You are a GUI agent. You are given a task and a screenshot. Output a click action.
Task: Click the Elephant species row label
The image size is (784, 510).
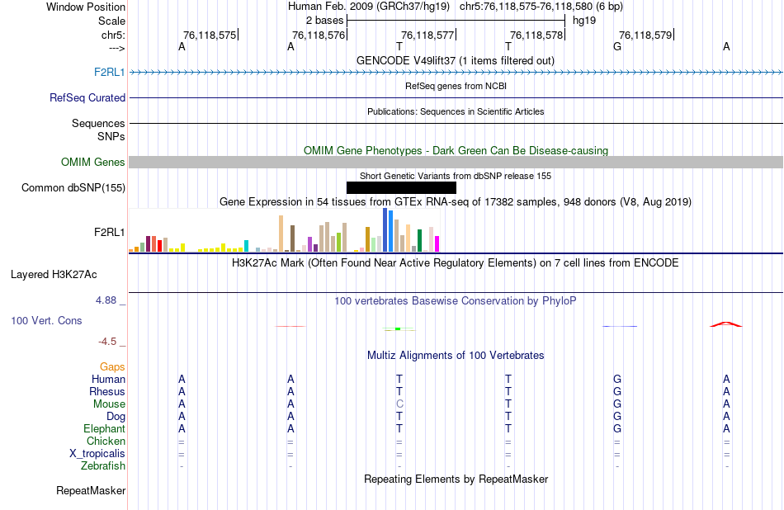[x=105, y=429]
